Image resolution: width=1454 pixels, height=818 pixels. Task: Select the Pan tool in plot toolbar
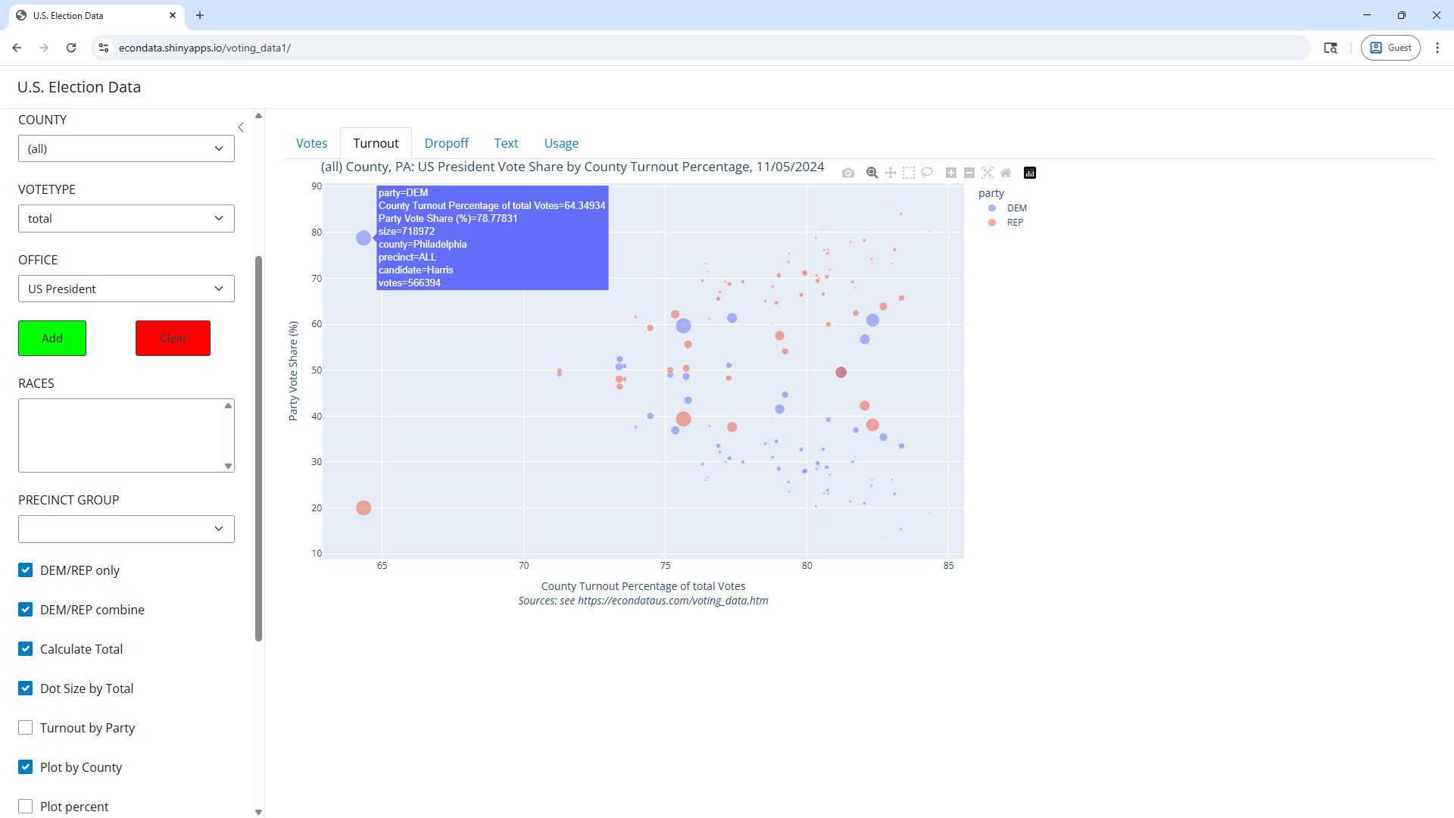tap(891, 173)
